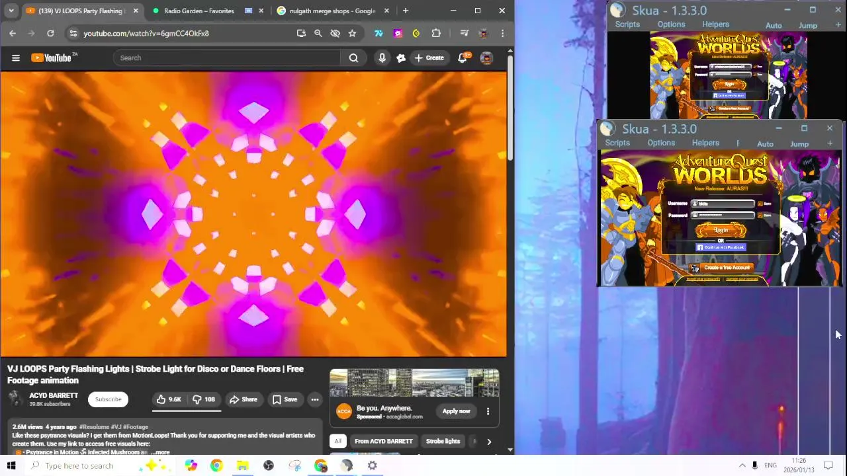The width and height of the screenshot is (847, 476).
Task: View site information icon in address bar
Action: click(x=73, y=33)
